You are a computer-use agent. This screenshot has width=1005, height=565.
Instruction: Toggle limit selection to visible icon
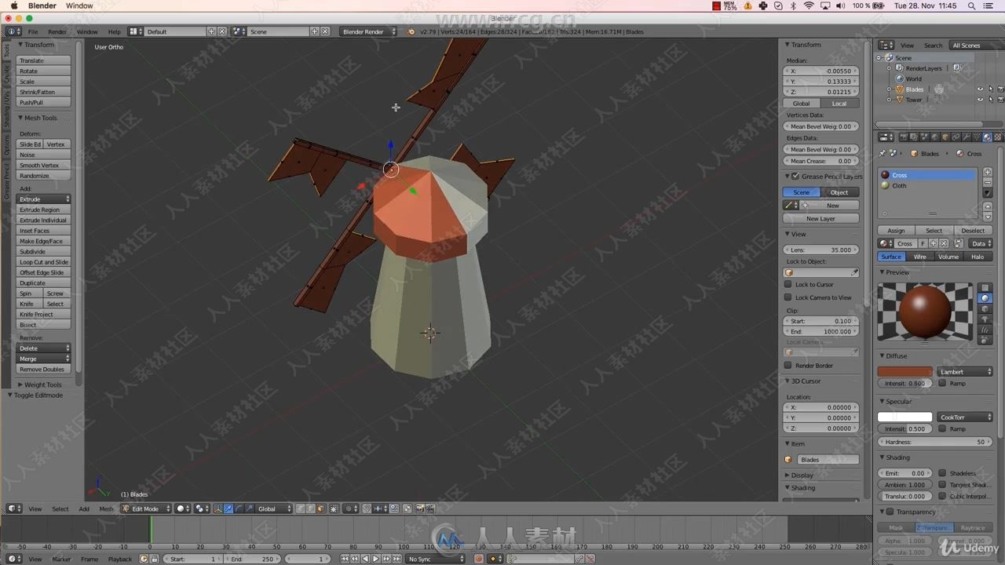pyautogui.click(x=334, y=508)
